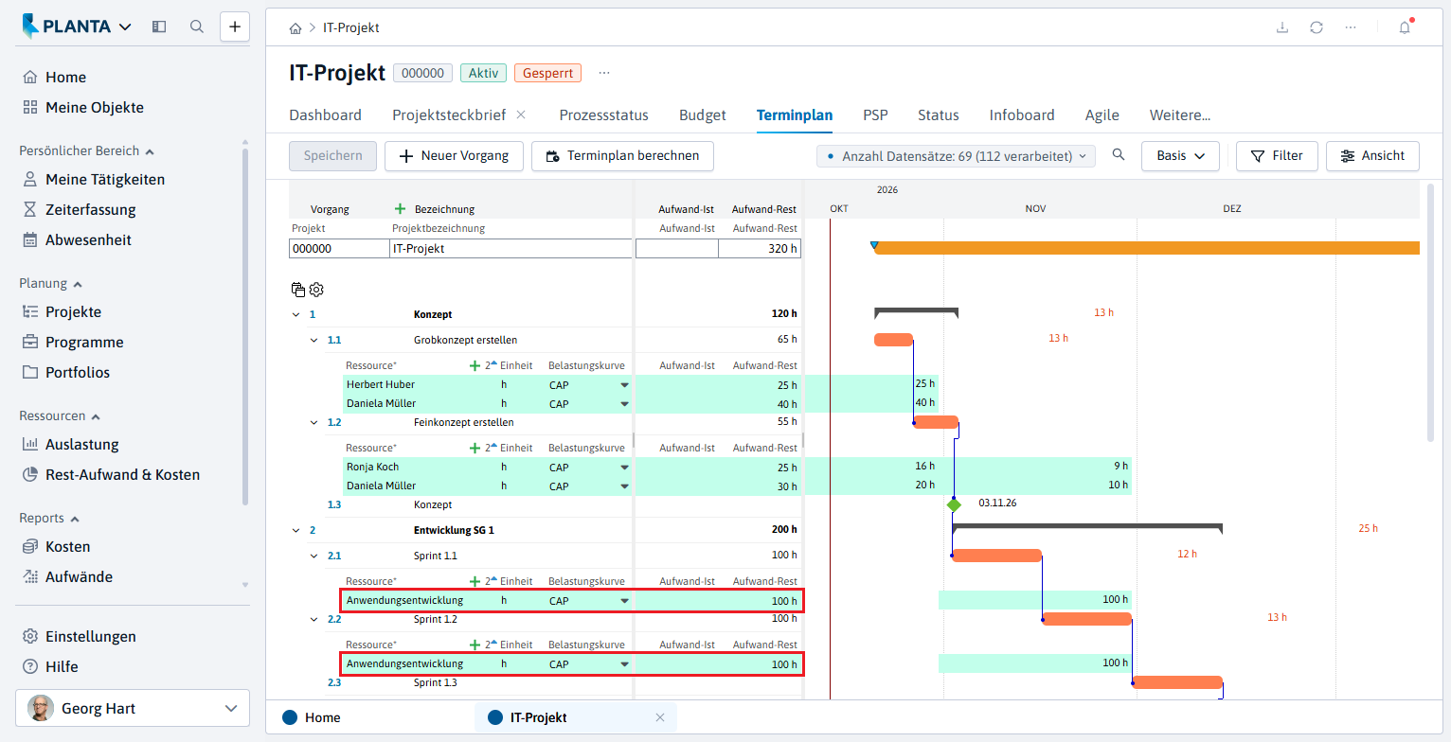The image size is (1451, 742).
Task: Switch to the Dashboard tab
Action: click(x=325, y=115)
